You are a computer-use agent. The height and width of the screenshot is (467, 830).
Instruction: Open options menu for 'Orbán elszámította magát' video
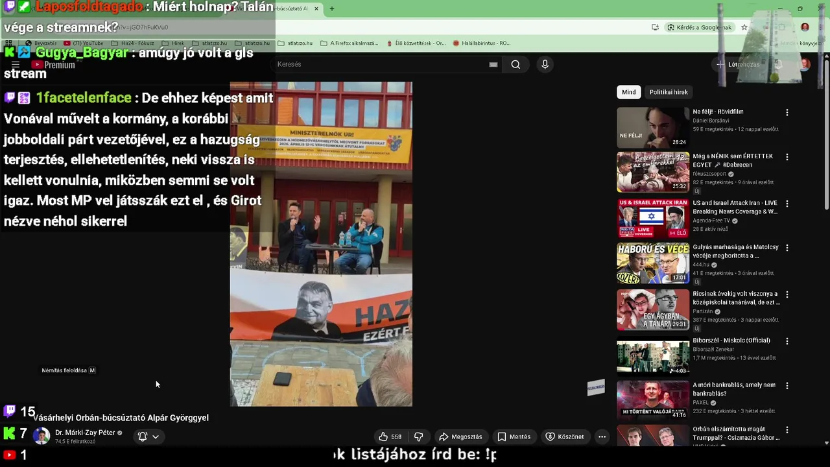(787, 429)
